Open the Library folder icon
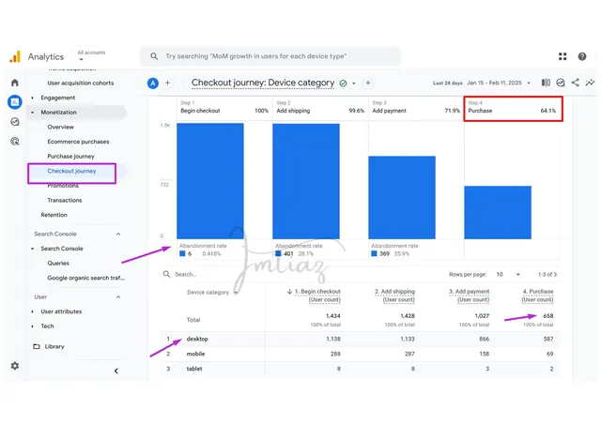This screenshot has height=424, width=601. click(37, 346)
